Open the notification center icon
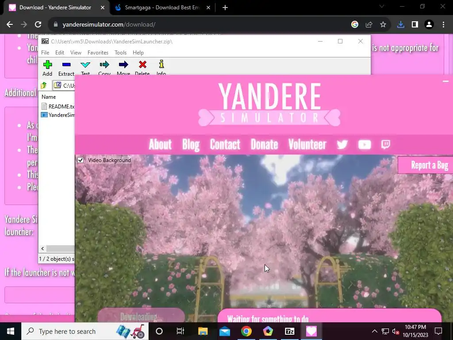Image resolution: width=453 pixels, height=340 pixels. click(x=438, y=331)
